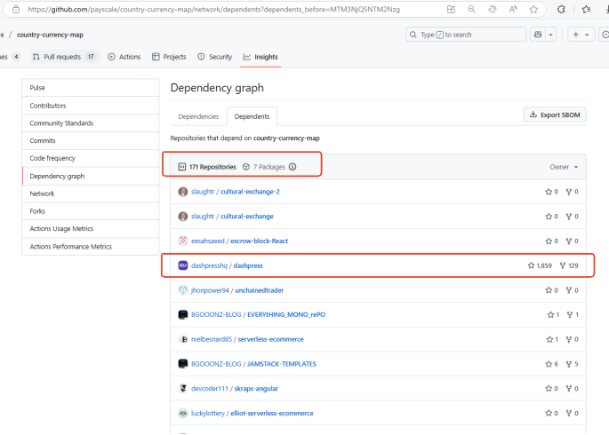Click the Copilot icon next to search box
This screenshot has height=435, width=609.
click(x=538, y=35)
